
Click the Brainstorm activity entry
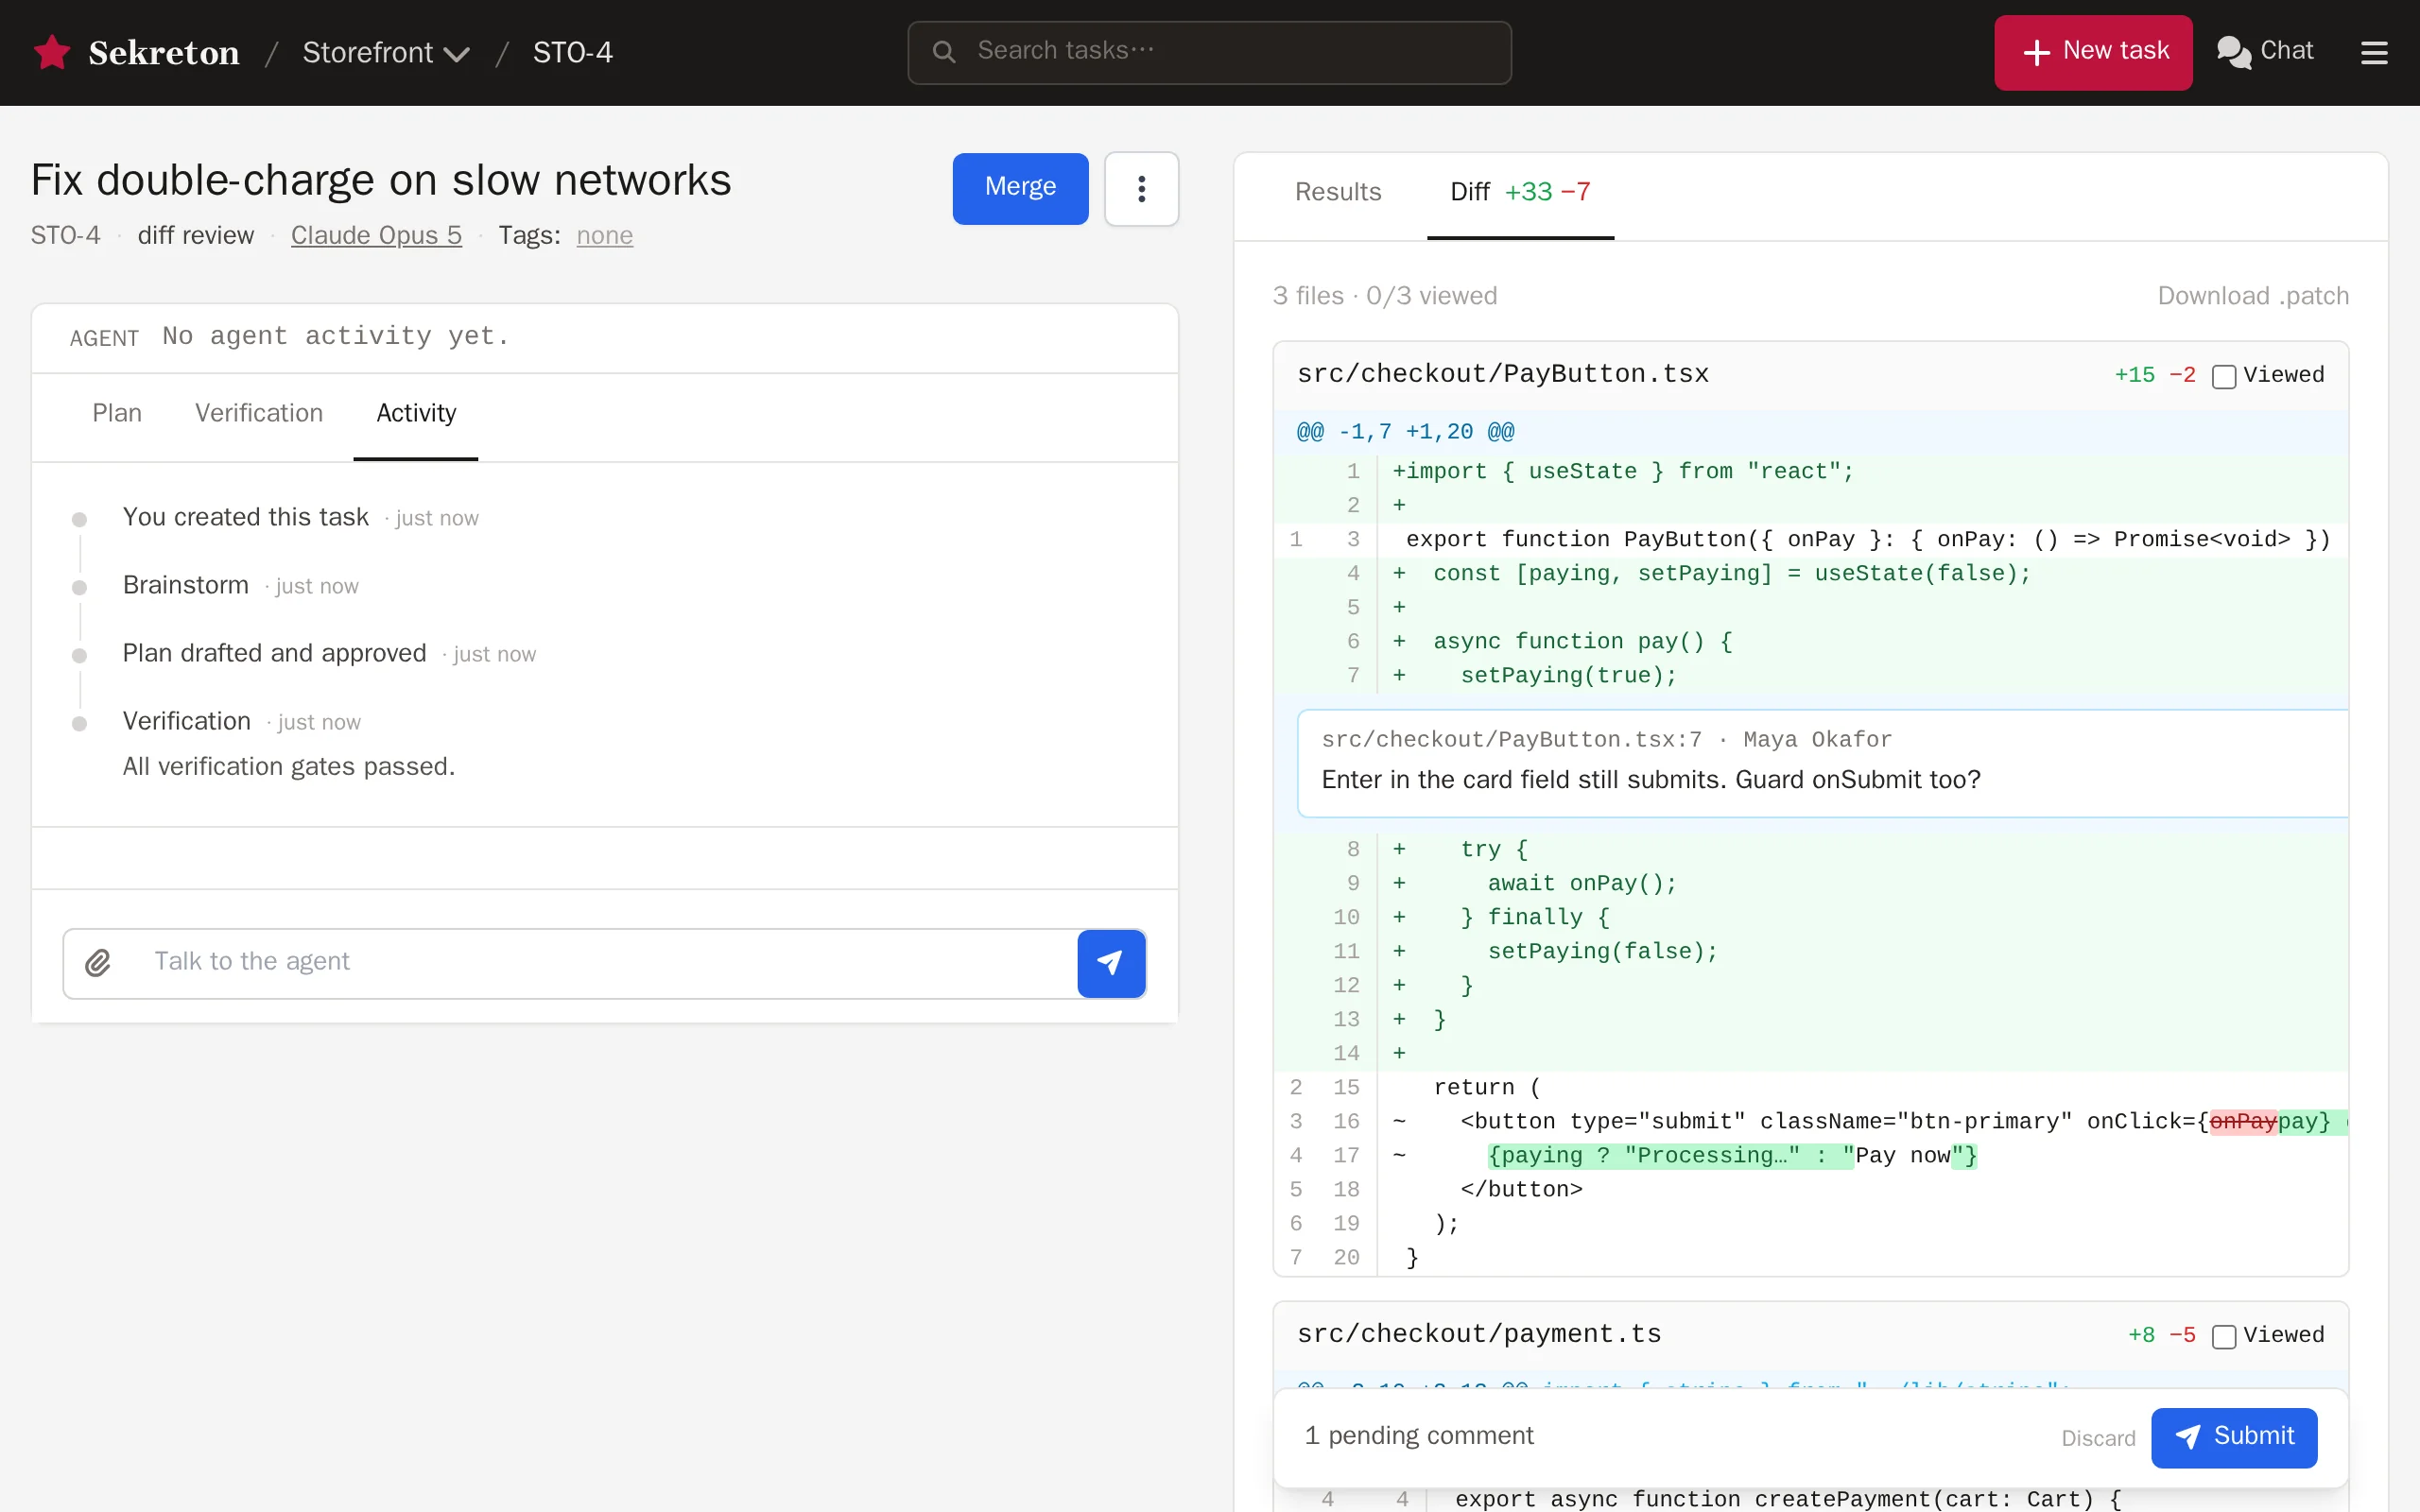pyautogui.click(x=185, y=585)
